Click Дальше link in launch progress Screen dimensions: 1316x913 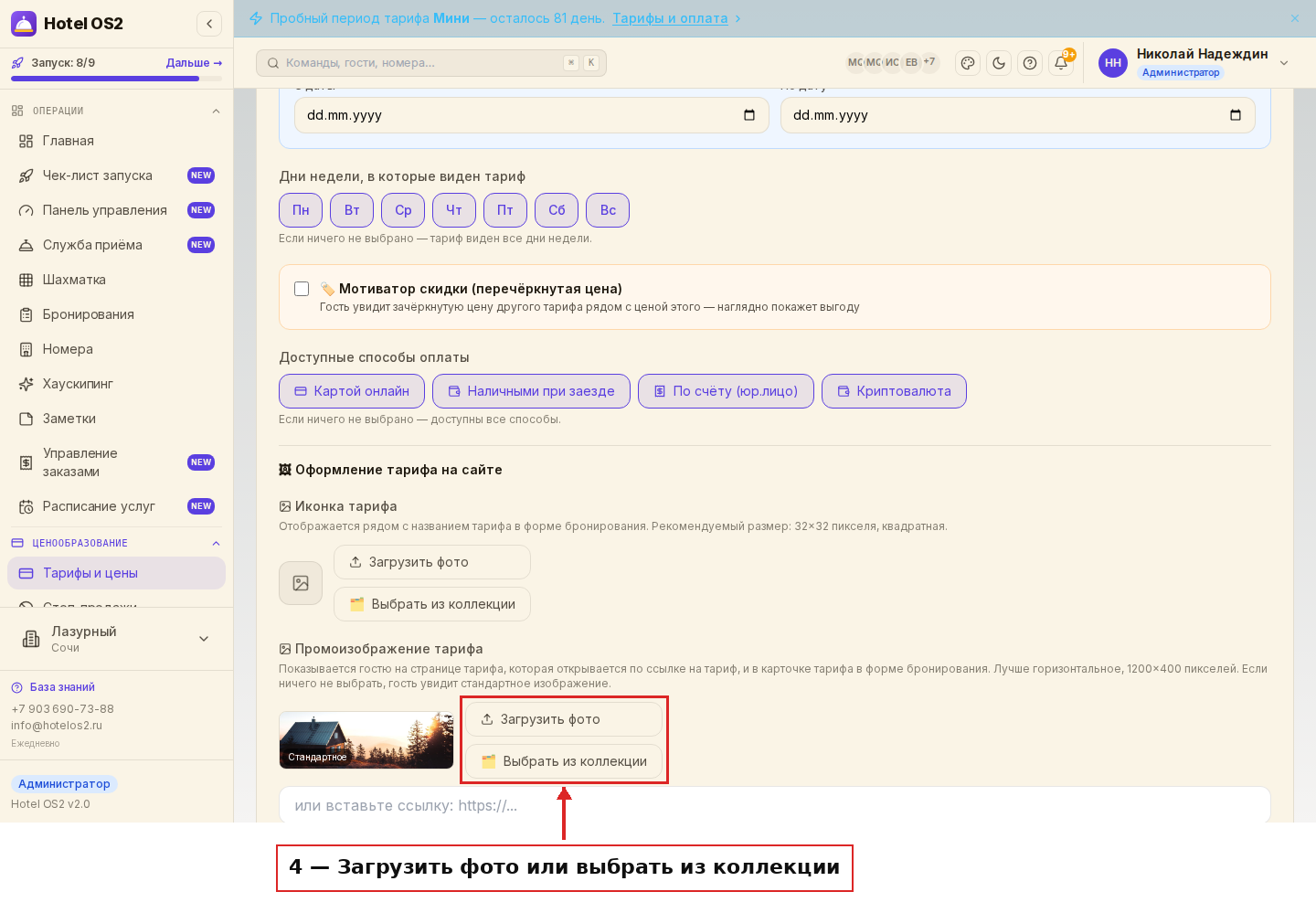click(x=194, y=63)
